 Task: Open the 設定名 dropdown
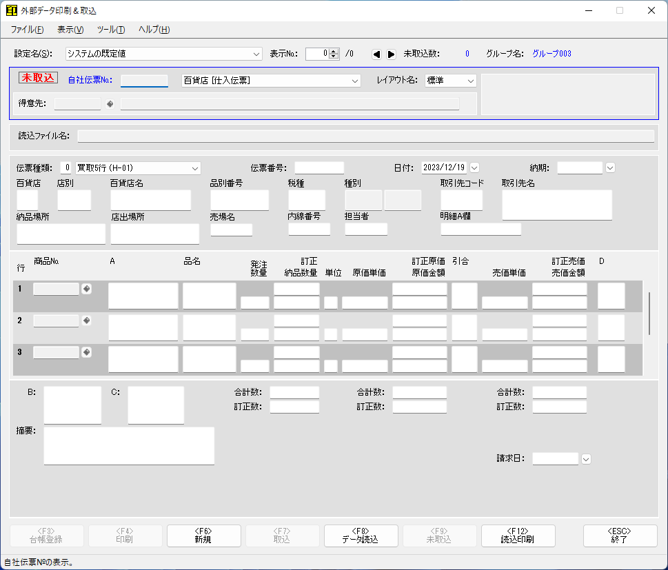click(256, 54)
